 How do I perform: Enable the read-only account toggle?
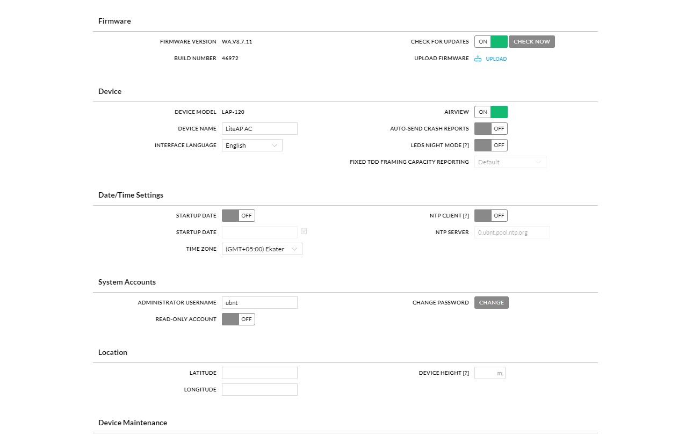(x=238, y=319)
